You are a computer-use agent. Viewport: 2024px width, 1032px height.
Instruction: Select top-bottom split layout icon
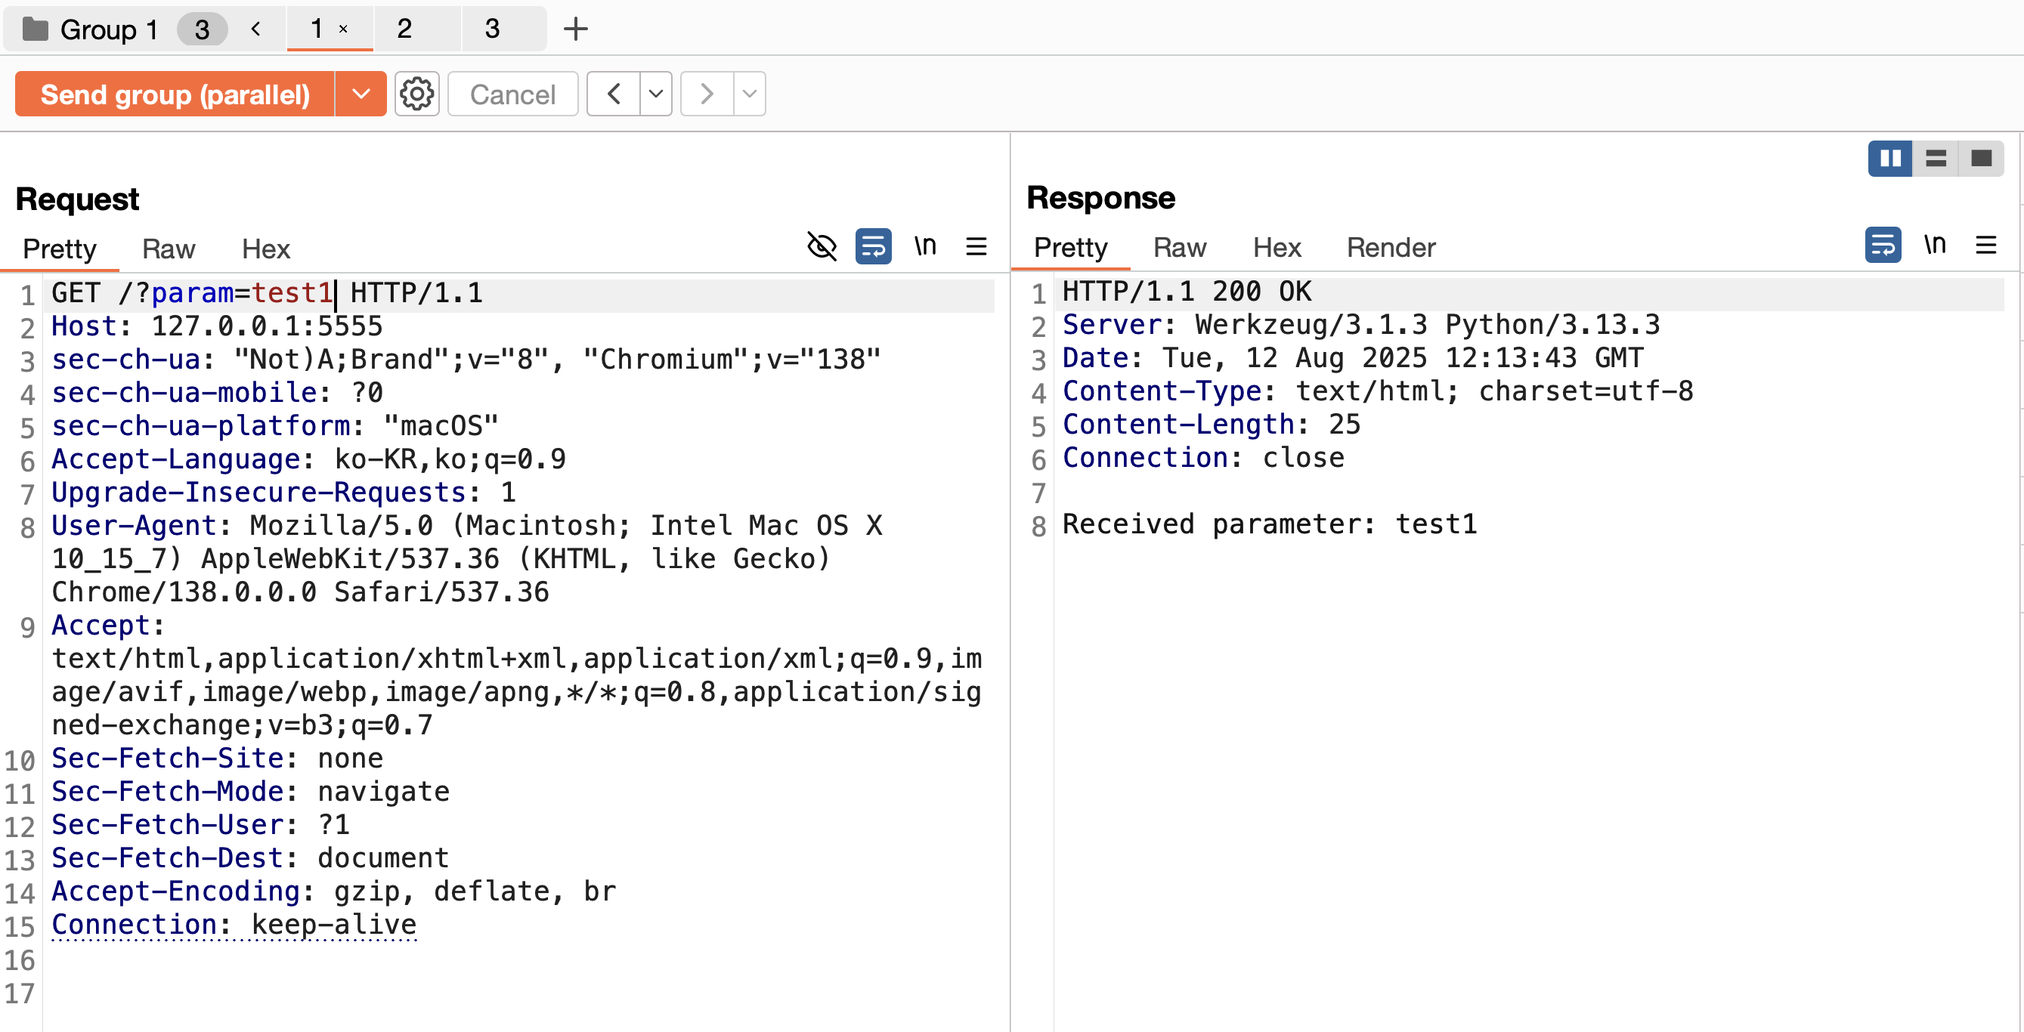click(x=1936, y=159)
